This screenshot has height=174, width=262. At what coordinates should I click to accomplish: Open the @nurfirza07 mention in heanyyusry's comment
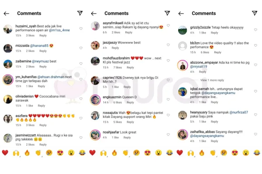coord(238,112)
